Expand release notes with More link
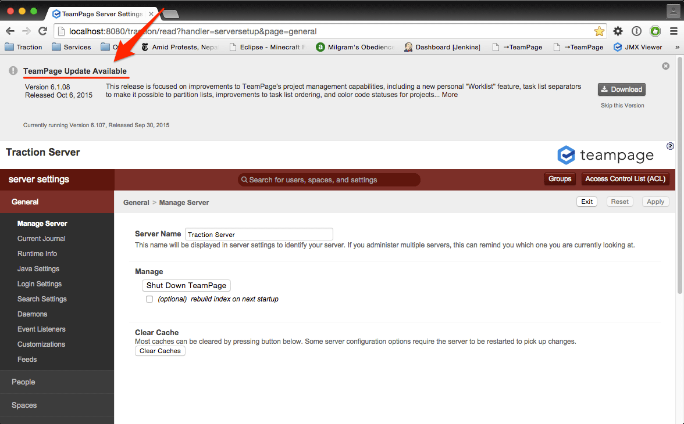 pyautogui.click(x=450, y=95)
